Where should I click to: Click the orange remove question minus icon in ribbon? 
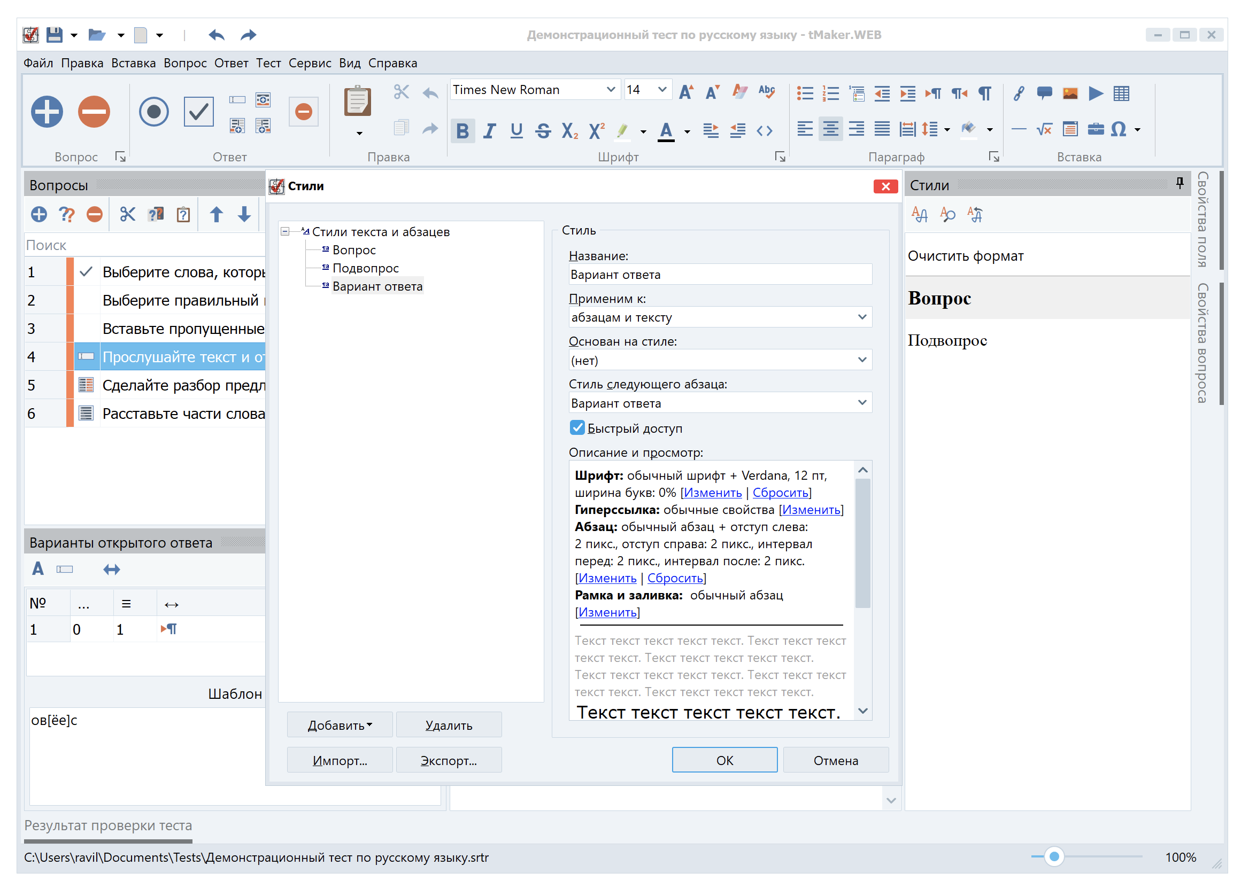pos(94,112)
